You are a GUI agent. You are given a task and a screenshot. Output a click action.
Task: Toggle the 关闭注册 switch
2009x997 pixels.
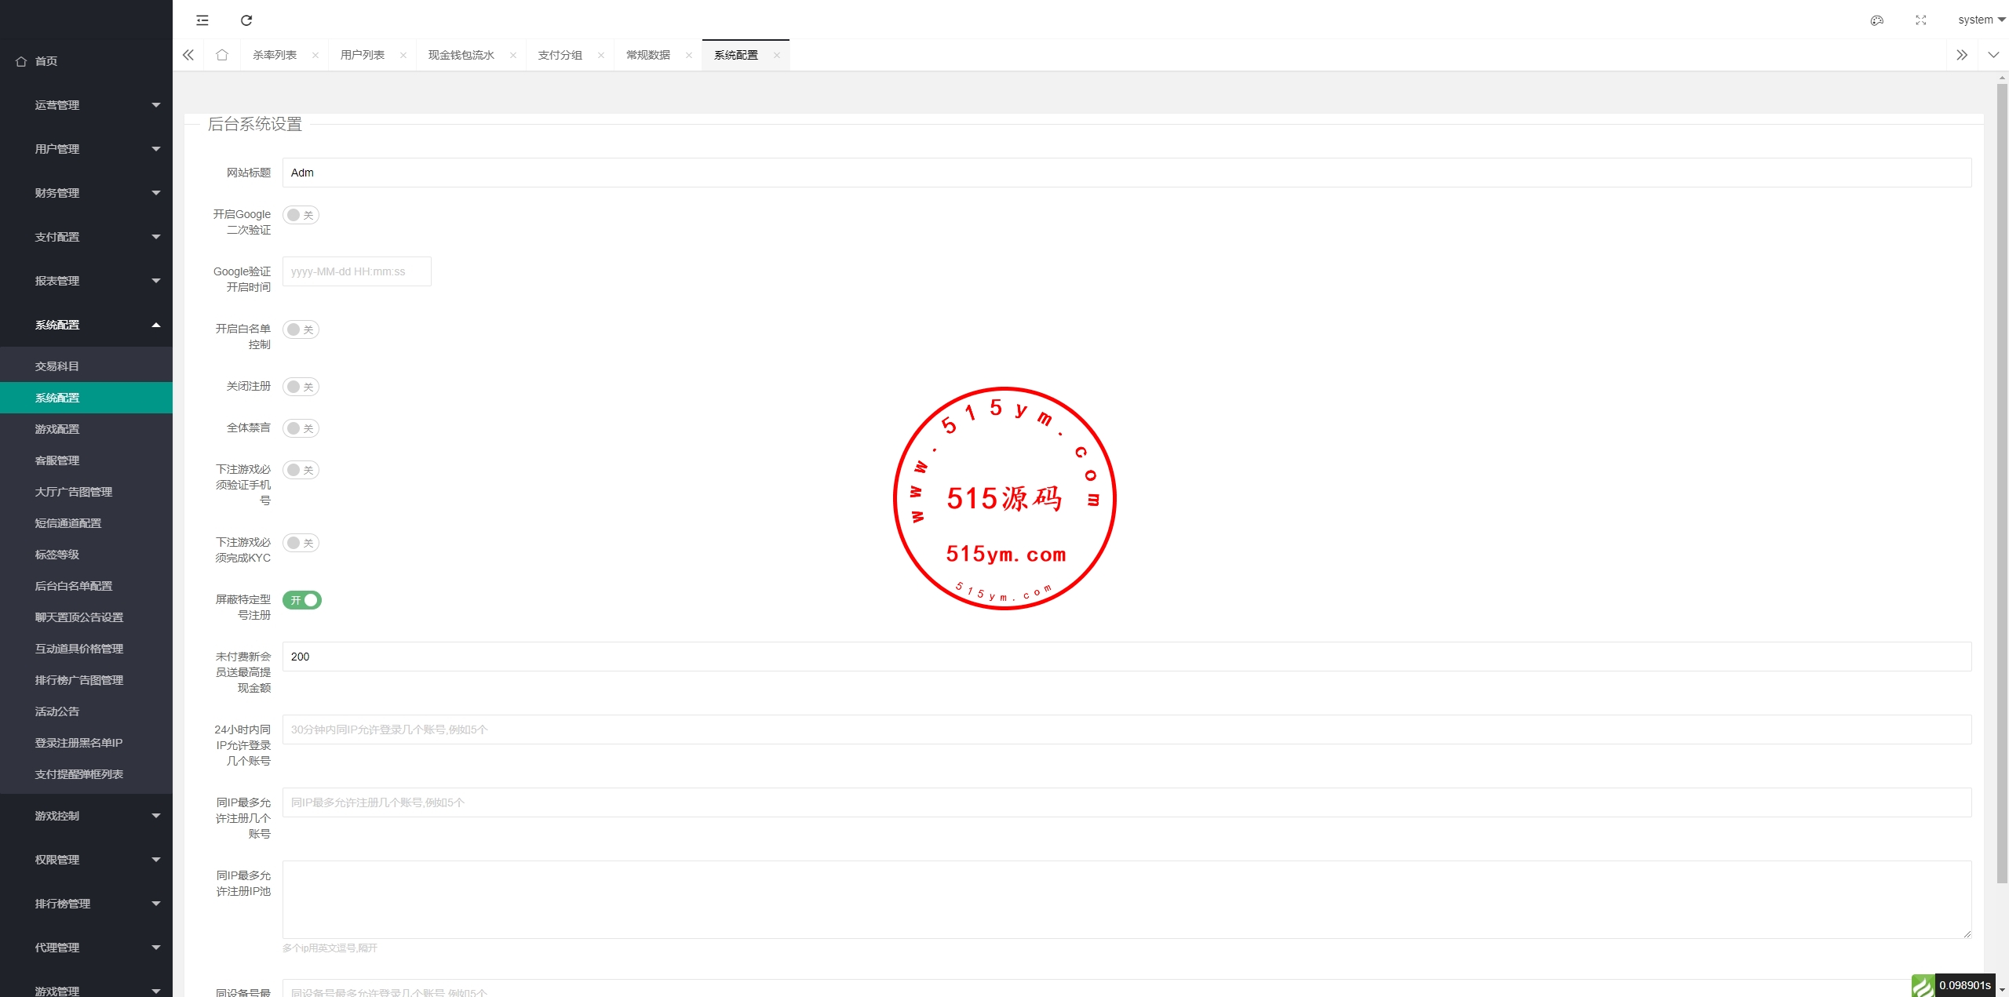tap(301, 387)
